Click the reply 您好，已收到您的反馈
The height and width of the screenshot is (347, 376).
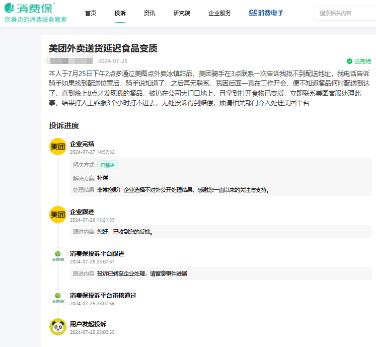pos(125,232)
